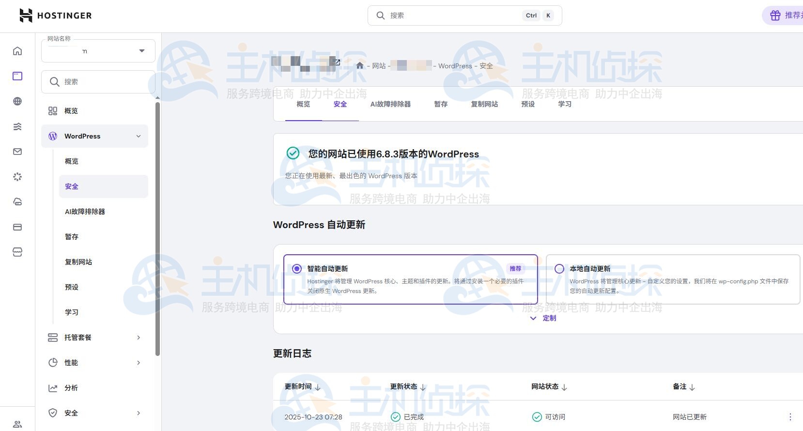Open external site link icon beside site name
The height and width of the screenshot is (431, 803).
tap(338, 62)
